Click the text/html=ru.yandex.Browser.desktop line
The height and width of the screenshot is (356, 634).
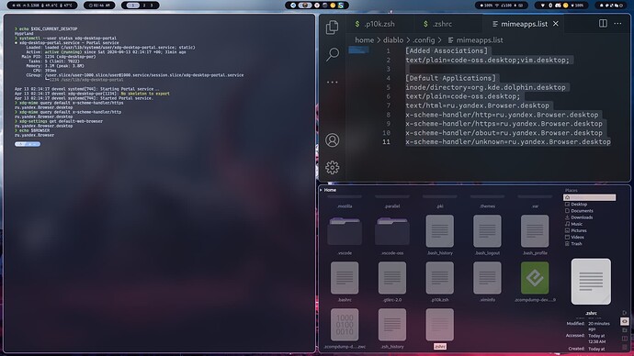click(x=478, y=106)
